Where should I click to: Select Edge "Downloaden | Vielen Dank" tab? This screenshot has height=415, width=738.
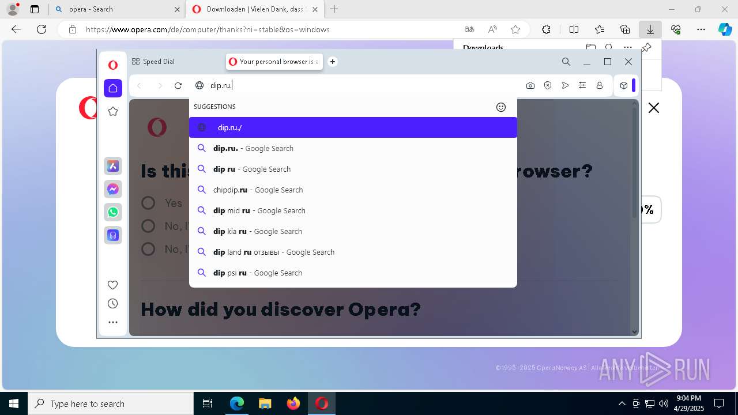click(255, 9)
